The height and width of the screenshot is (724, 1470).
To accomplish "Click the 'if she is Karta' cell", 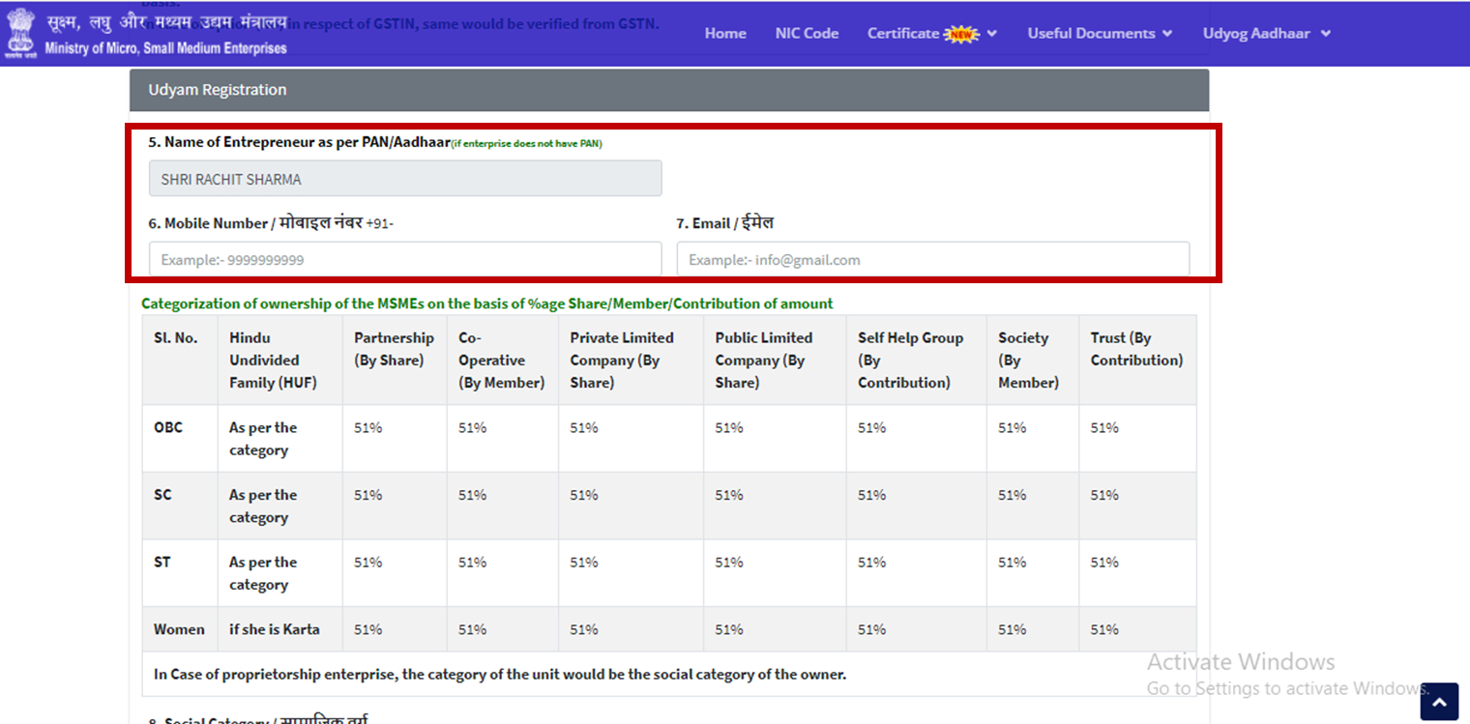I will pos(274,629).
